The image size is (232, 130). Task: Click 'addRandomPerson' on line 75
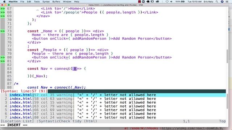point(89,39)
